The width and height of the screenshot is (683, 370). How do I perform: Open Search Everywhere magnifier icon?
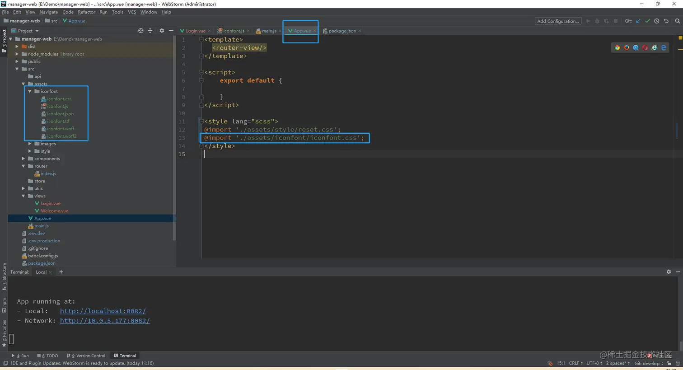tap(678, 21)
